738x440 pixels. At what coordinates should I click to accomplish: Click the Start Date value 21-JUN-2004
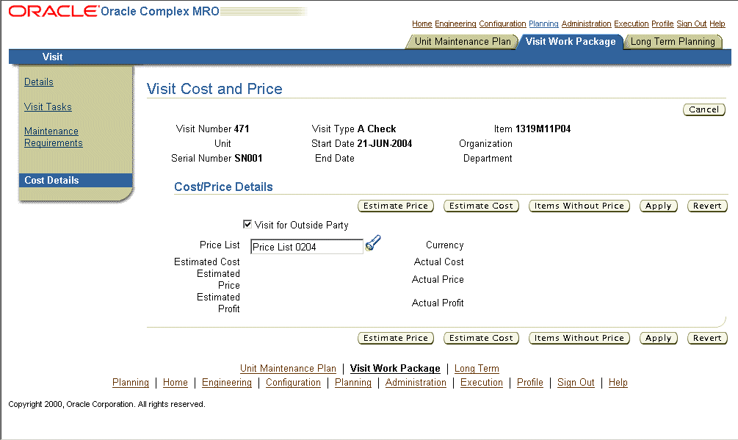[x=385, y=143]
